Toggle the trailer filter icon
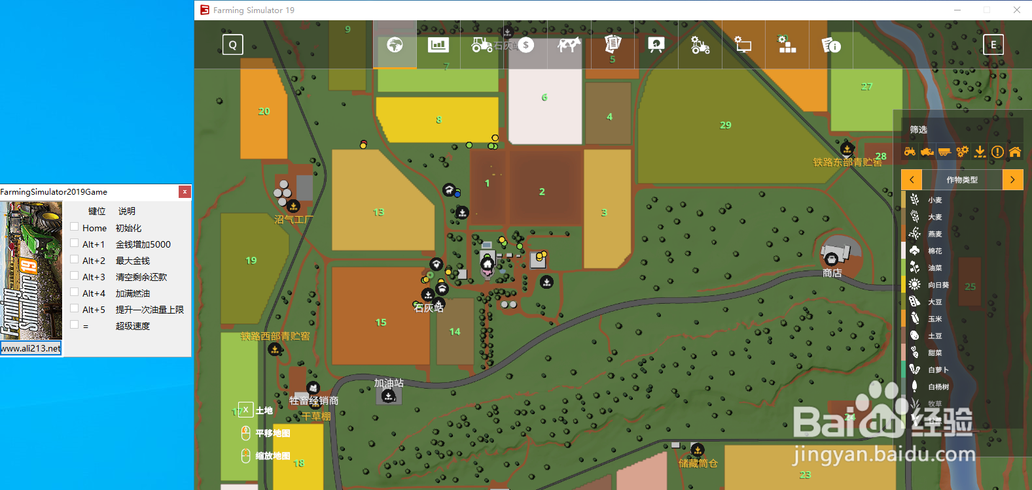 (x=944, y=152)
